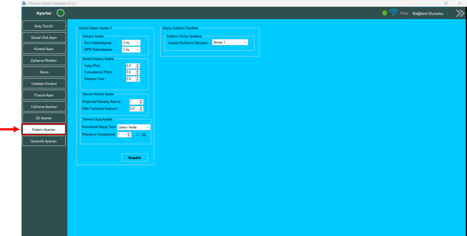The width and height of the screenshot is (467, 236).
Task: Open Koordinat Geçiş Türü dropdown
Action: 134,127
